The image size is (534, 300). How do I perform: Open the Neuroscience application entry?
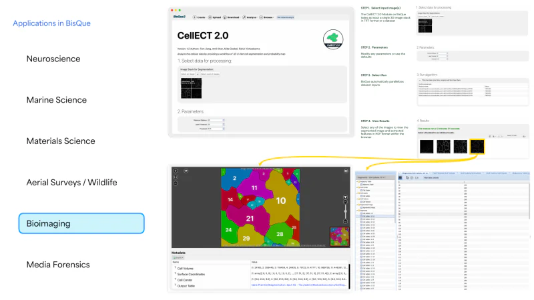53,59
